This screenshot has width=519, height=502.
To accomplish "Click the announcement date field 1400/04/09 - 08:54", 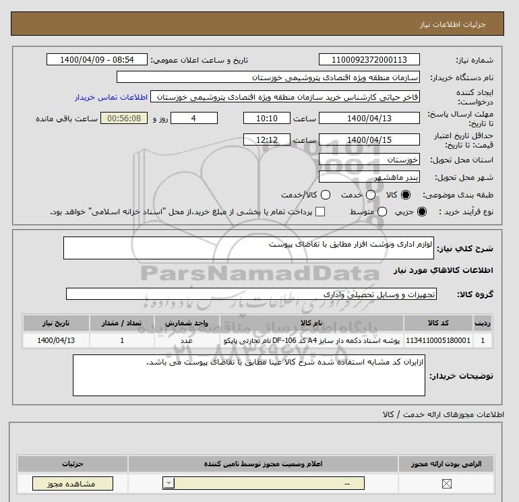I will [x=96, y=59].
